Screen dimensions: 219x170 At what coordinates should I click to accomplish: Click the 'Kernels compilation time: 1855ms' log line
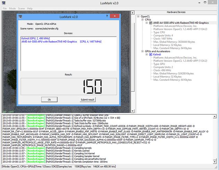[x=55, y=162]
